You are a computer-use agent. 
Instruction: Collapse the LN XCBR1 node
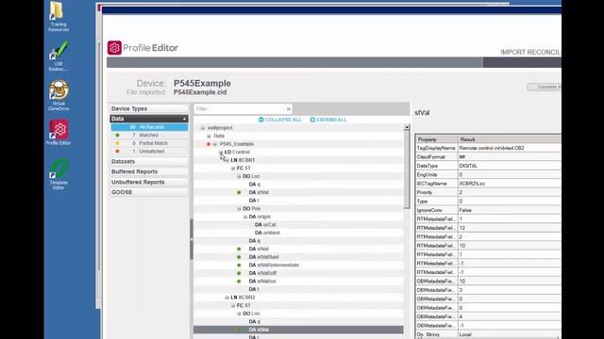226,160
